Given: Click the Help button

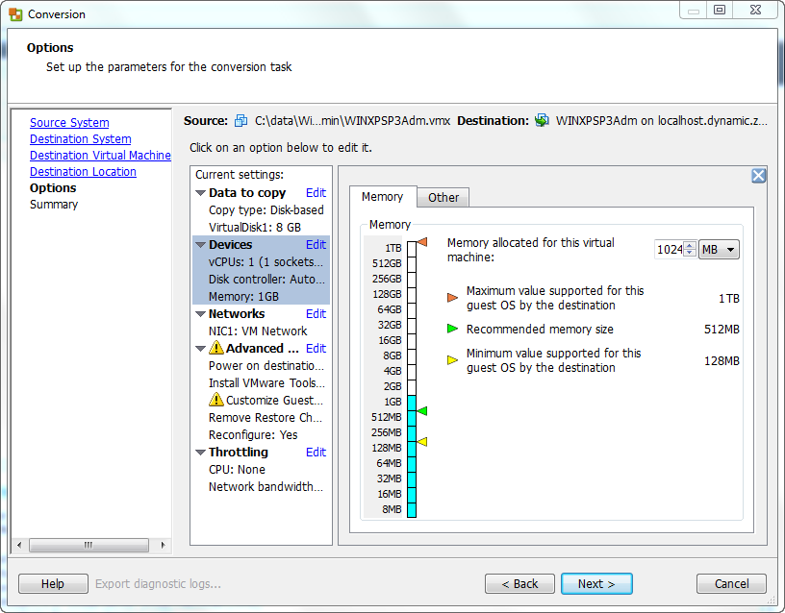Looking at the screenshot, I should [x=53, y=583].
